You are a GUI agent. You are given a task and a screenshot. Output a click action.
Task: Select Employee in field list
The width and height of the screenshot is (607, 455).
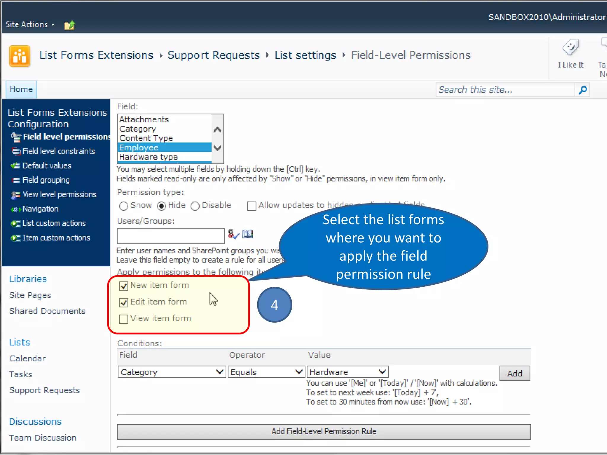[x=164, y=148]
